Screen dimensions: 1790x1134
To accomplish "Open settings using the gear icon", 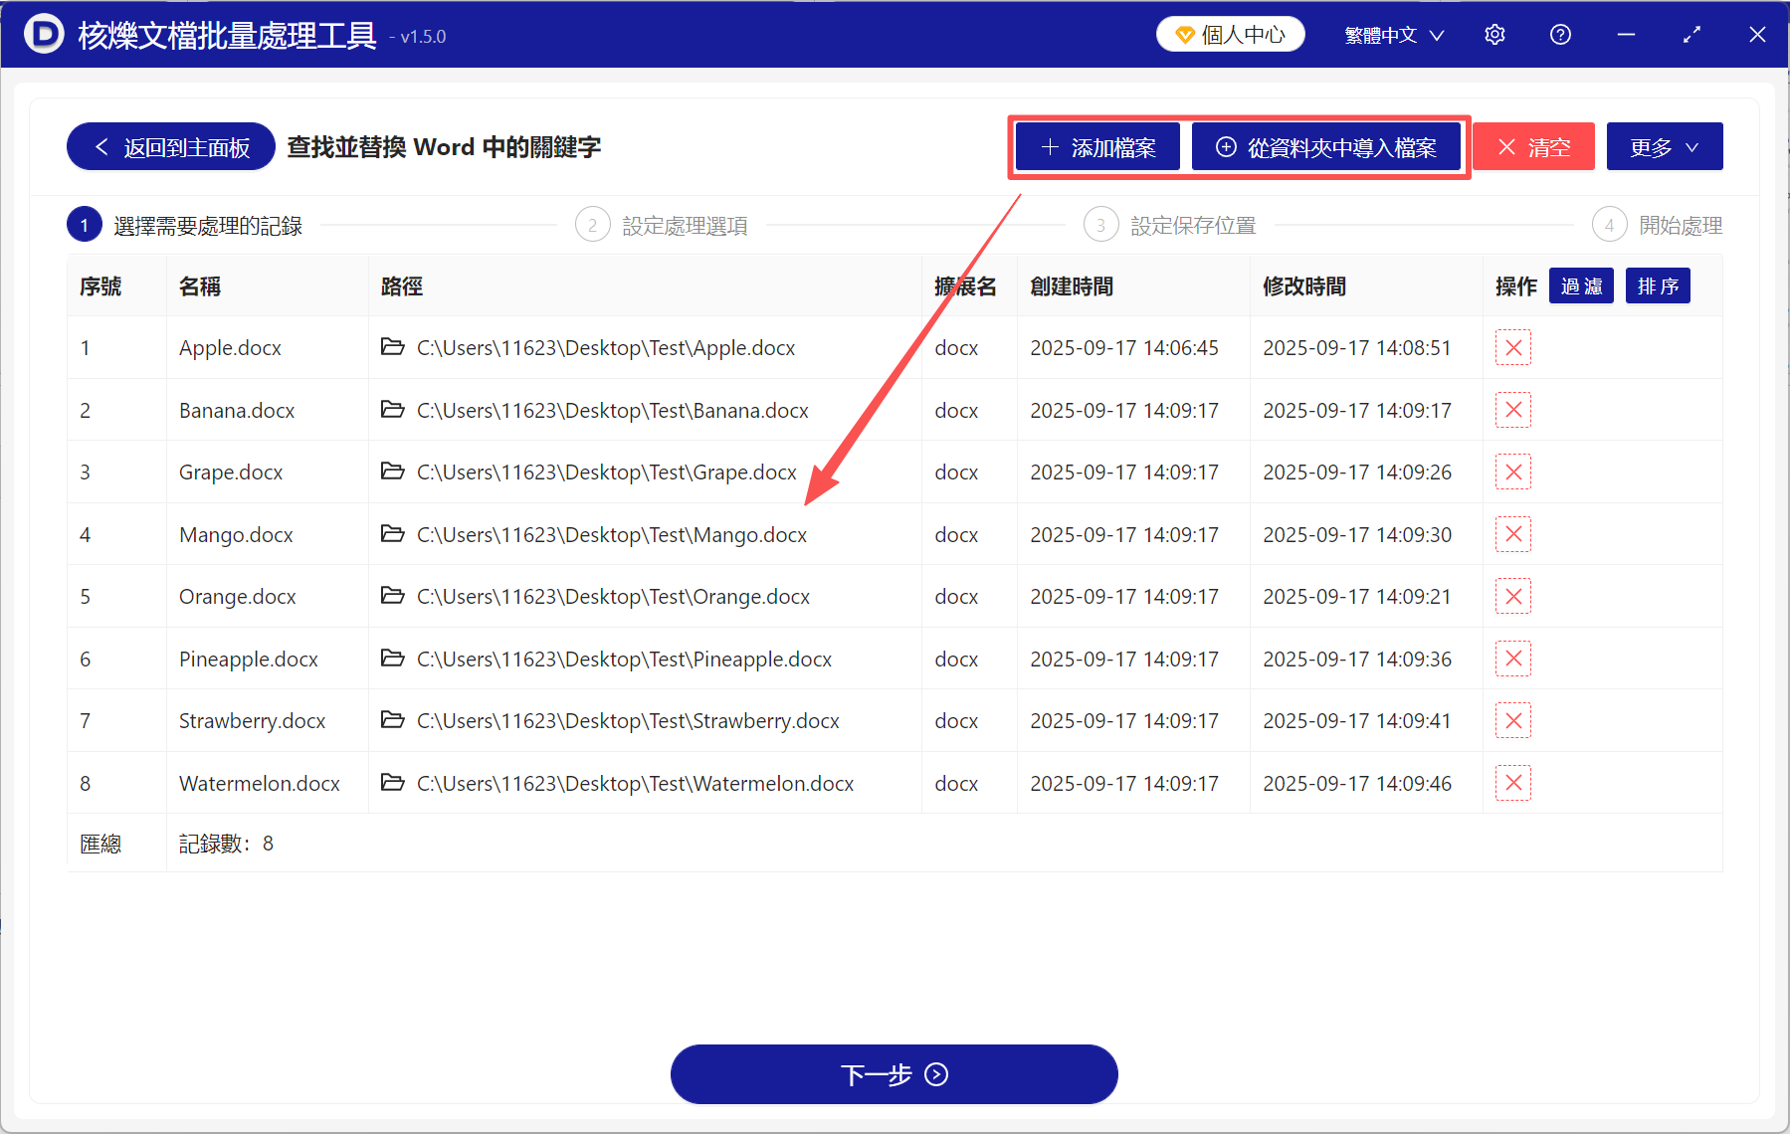I will click(1494, 33).
